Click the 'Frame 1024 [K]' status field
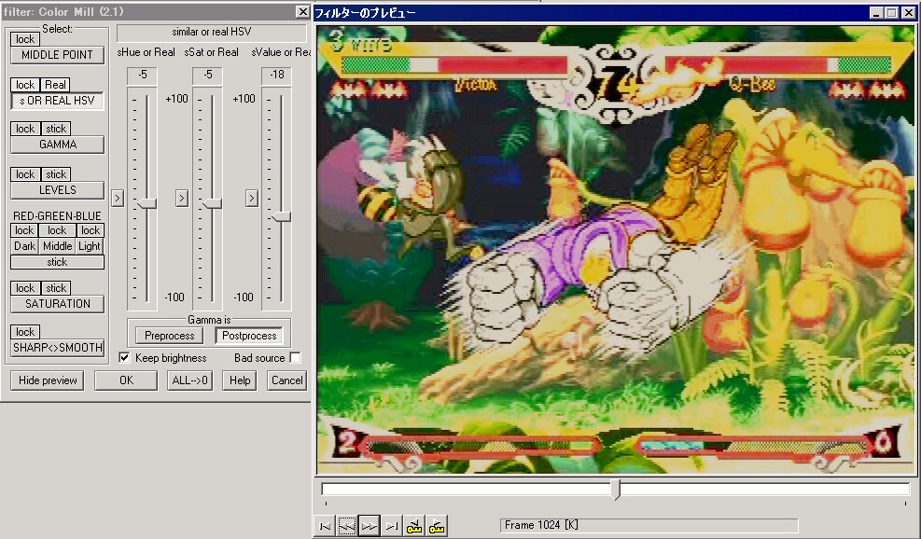 649,526
